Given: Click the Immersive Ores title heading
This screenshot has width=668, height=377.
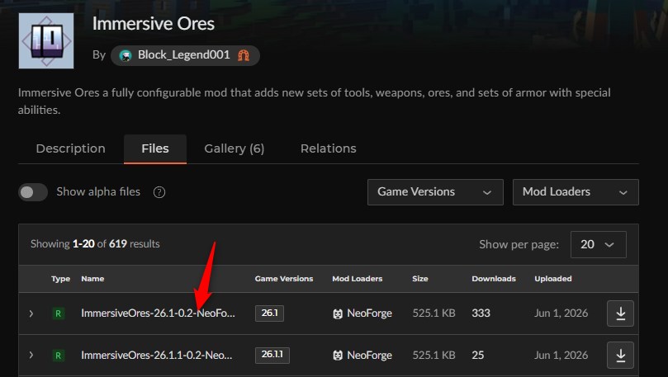Looking at the screenshot, I should coord(154,24).
